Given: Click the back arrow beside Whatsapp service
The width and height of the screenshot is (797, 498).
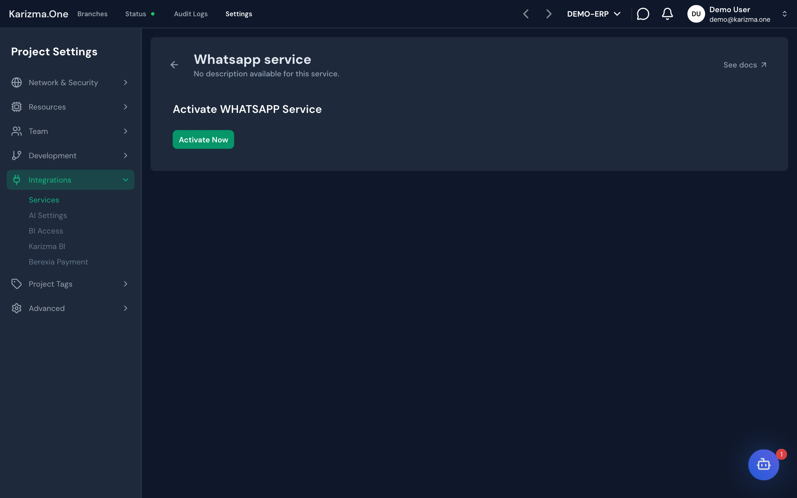Looking at the screenshot, I should (174, 65).
